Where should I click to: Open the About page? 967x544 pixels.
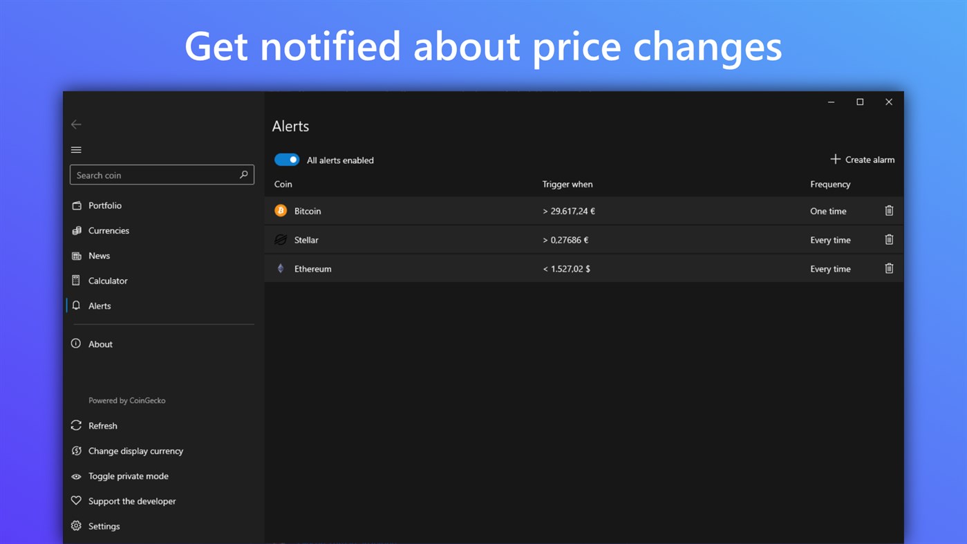(101, 344)
